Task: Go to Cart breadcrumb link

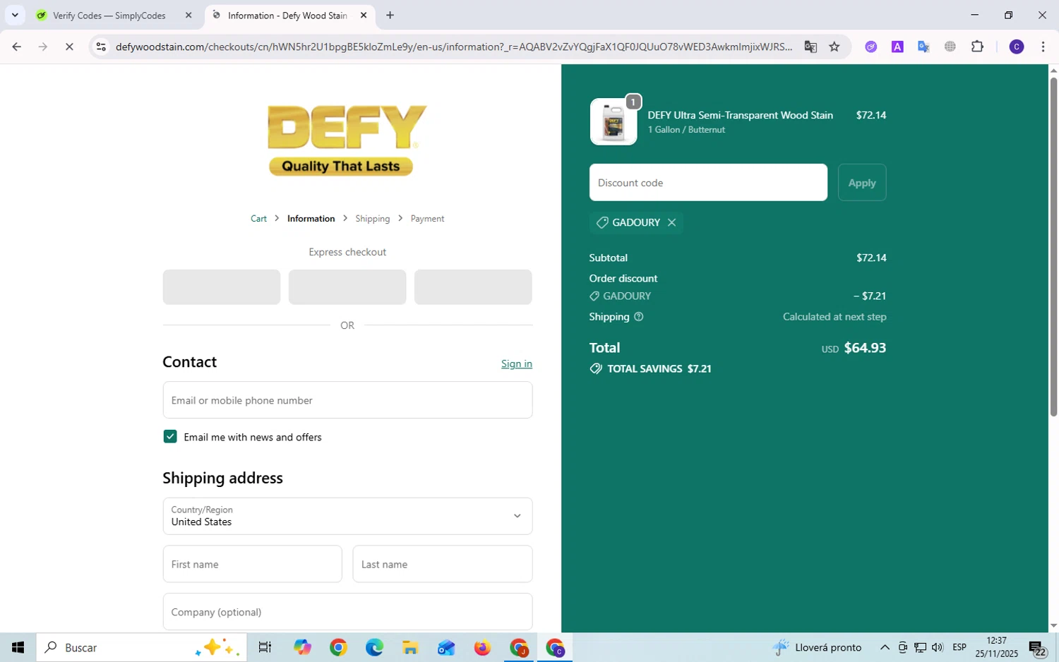Action: coord(258,219)
